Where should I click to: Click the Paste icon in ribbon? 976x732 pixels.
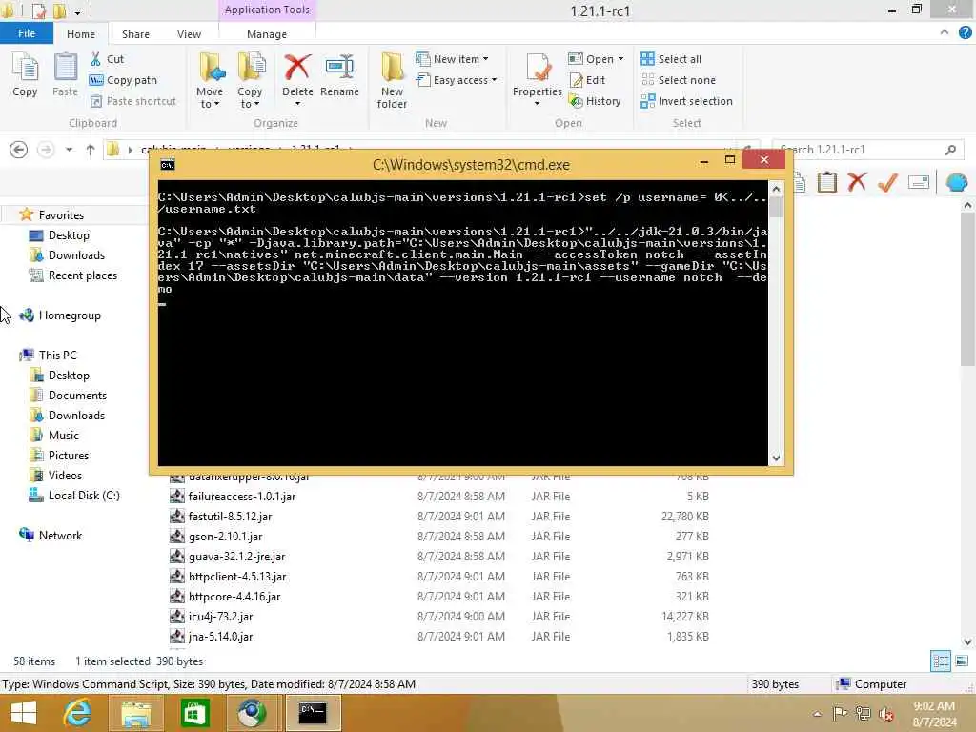65,74
